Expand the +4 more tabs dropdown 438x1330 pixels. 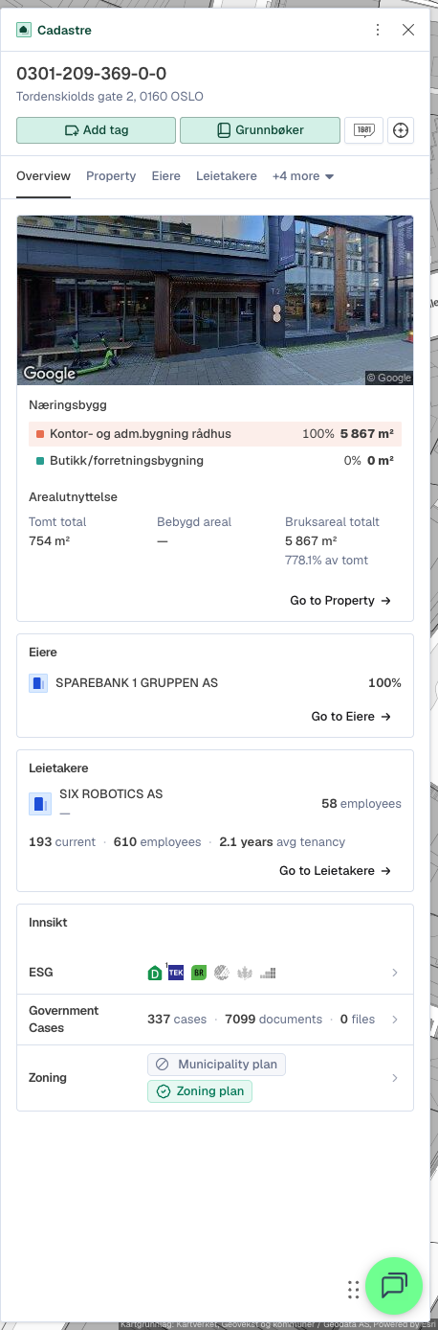pos(303,176)
